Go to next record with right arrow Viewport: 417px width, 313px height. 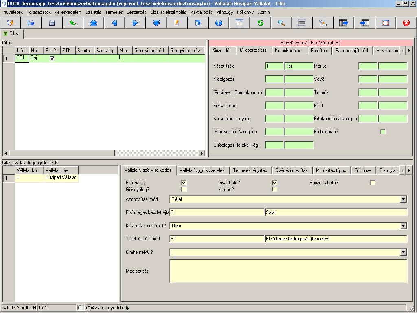point(135,23)
